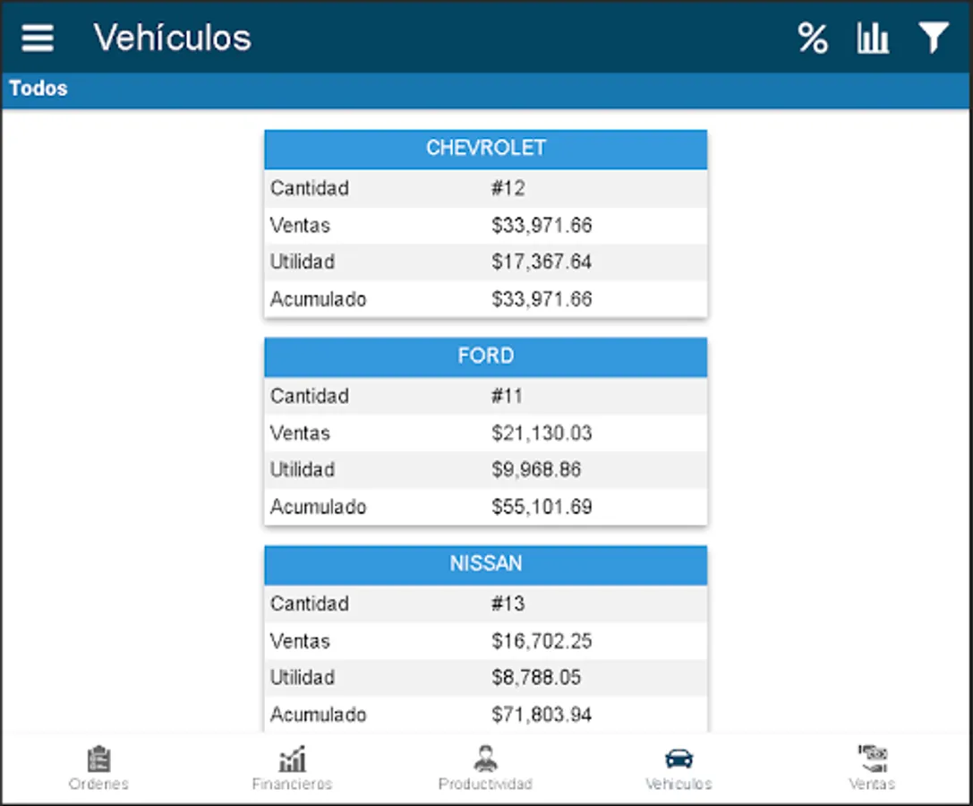Click Ford sales value $21,130.03
The width and height of the screenshot is (973, 806).
542,433
